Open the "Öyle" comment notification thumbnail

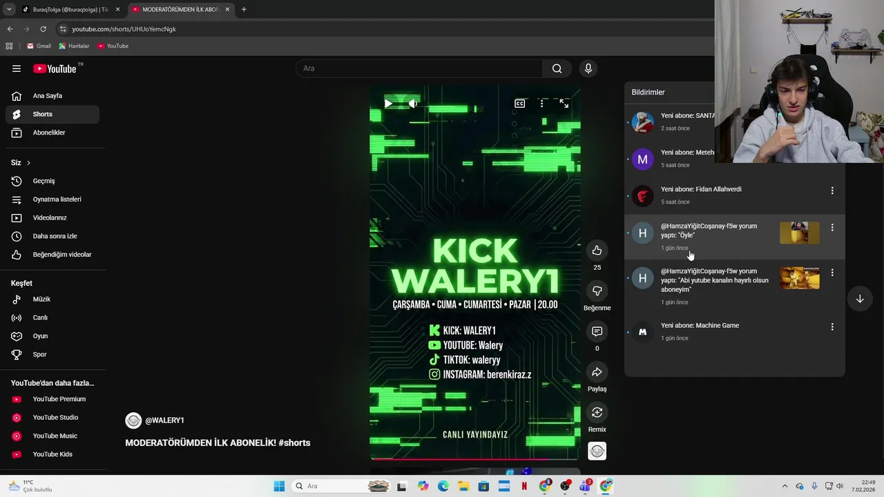click(x=800, y=233)
